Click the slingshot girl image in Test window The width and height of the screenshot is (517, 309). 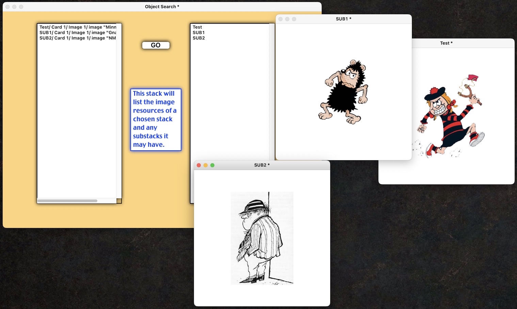click(449, 117)
